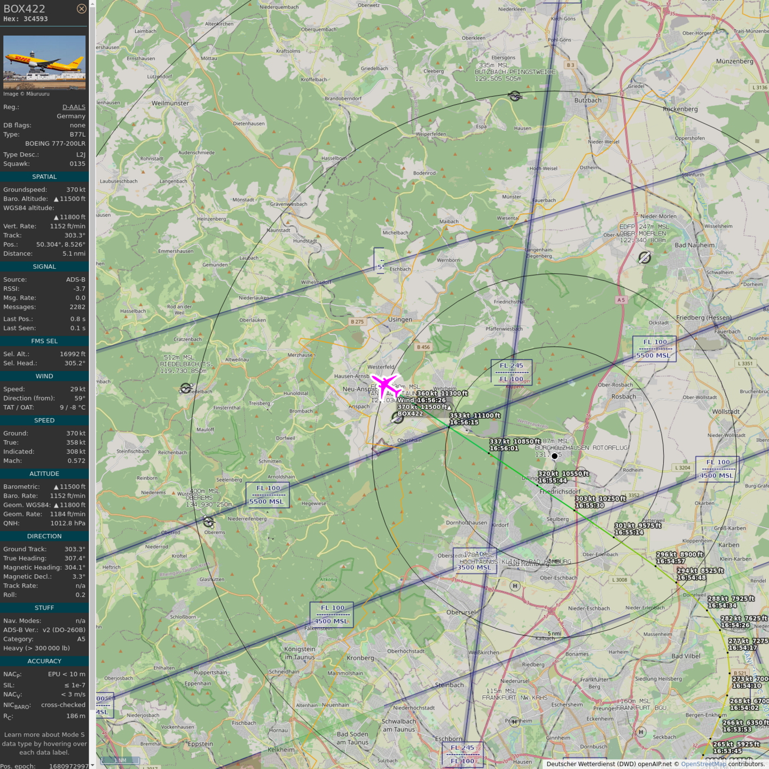Open the OpenStreetMap attribution link
Screen dimensions: 769x769
click(x=703, y=764)
